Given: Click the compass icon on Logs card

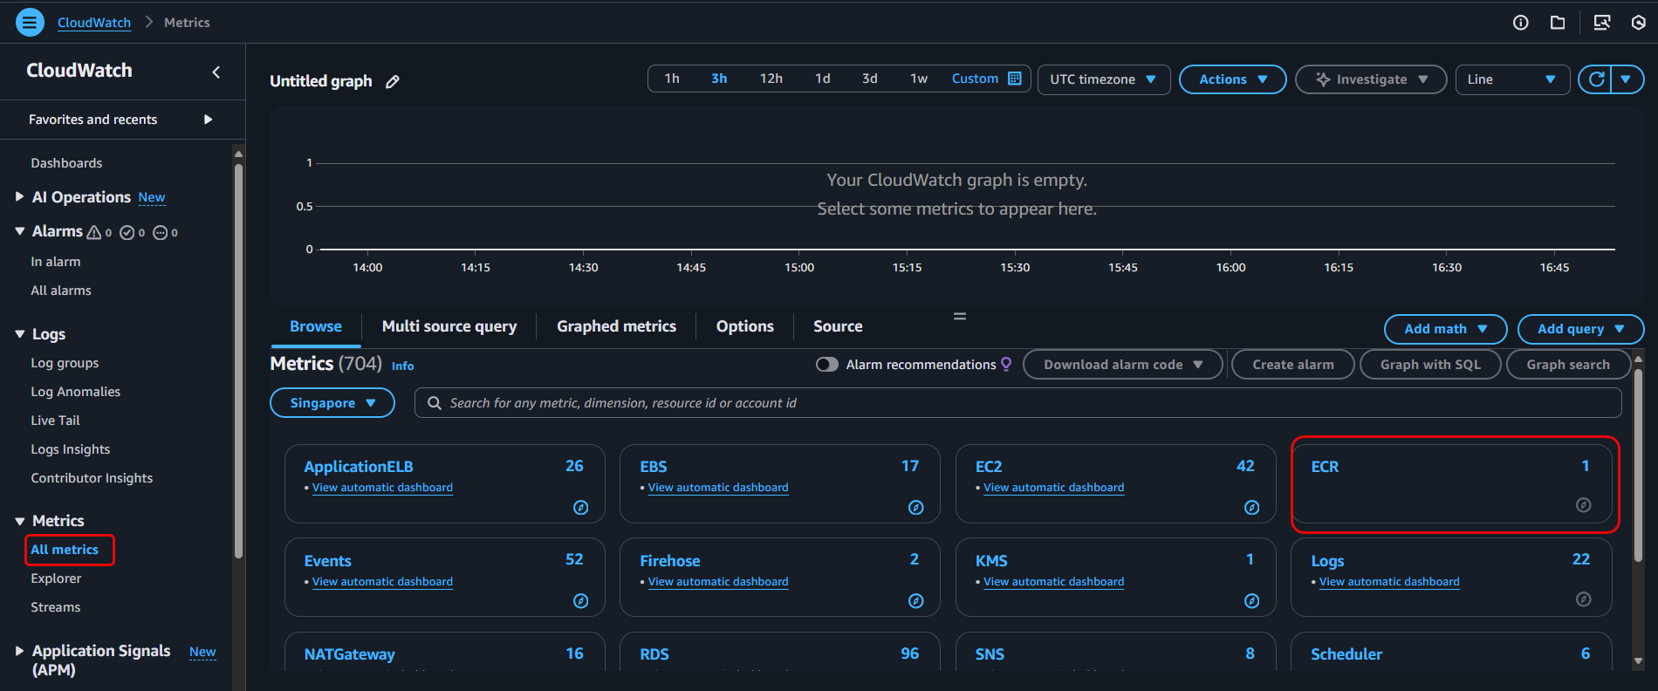Looking at the screenshot, I should pyautogui.click(x=1583, y=599).
